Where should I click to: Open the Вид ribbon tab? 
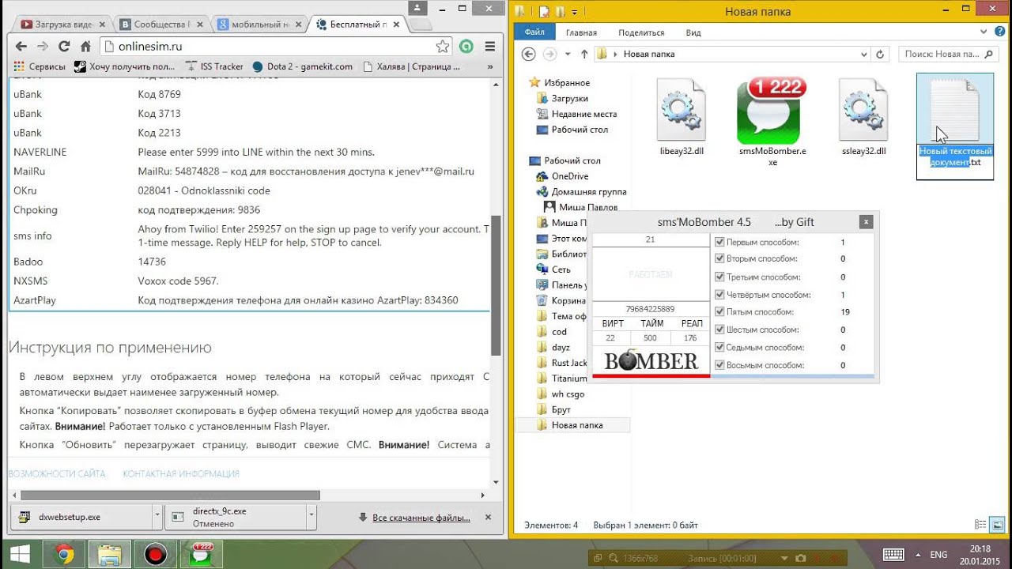pos(693,32)
